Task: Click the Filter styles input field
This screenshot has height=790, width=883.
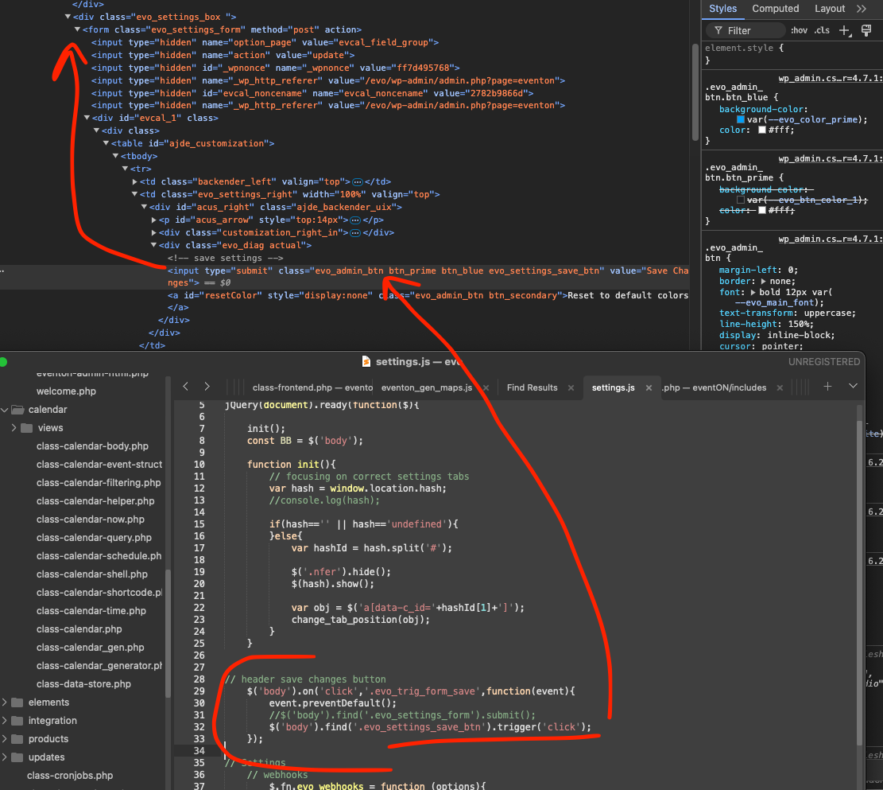Action: (746, 30)
